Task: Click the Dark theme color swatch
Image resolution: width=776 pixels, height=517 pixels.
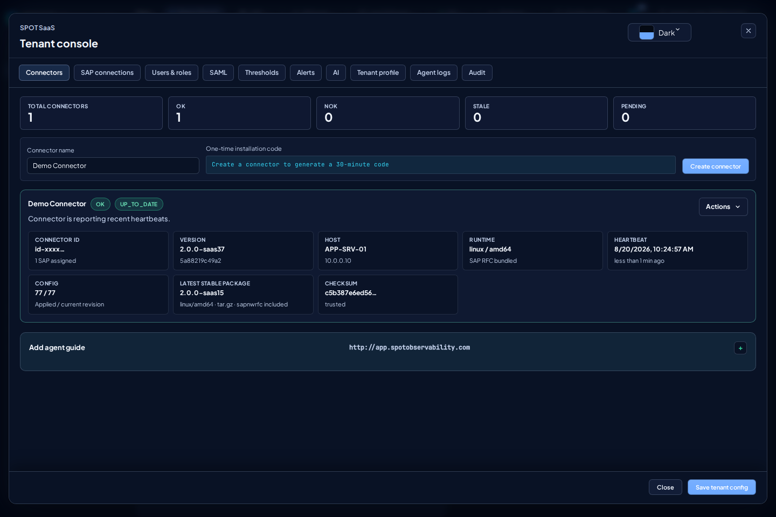Action: (647, 32)
